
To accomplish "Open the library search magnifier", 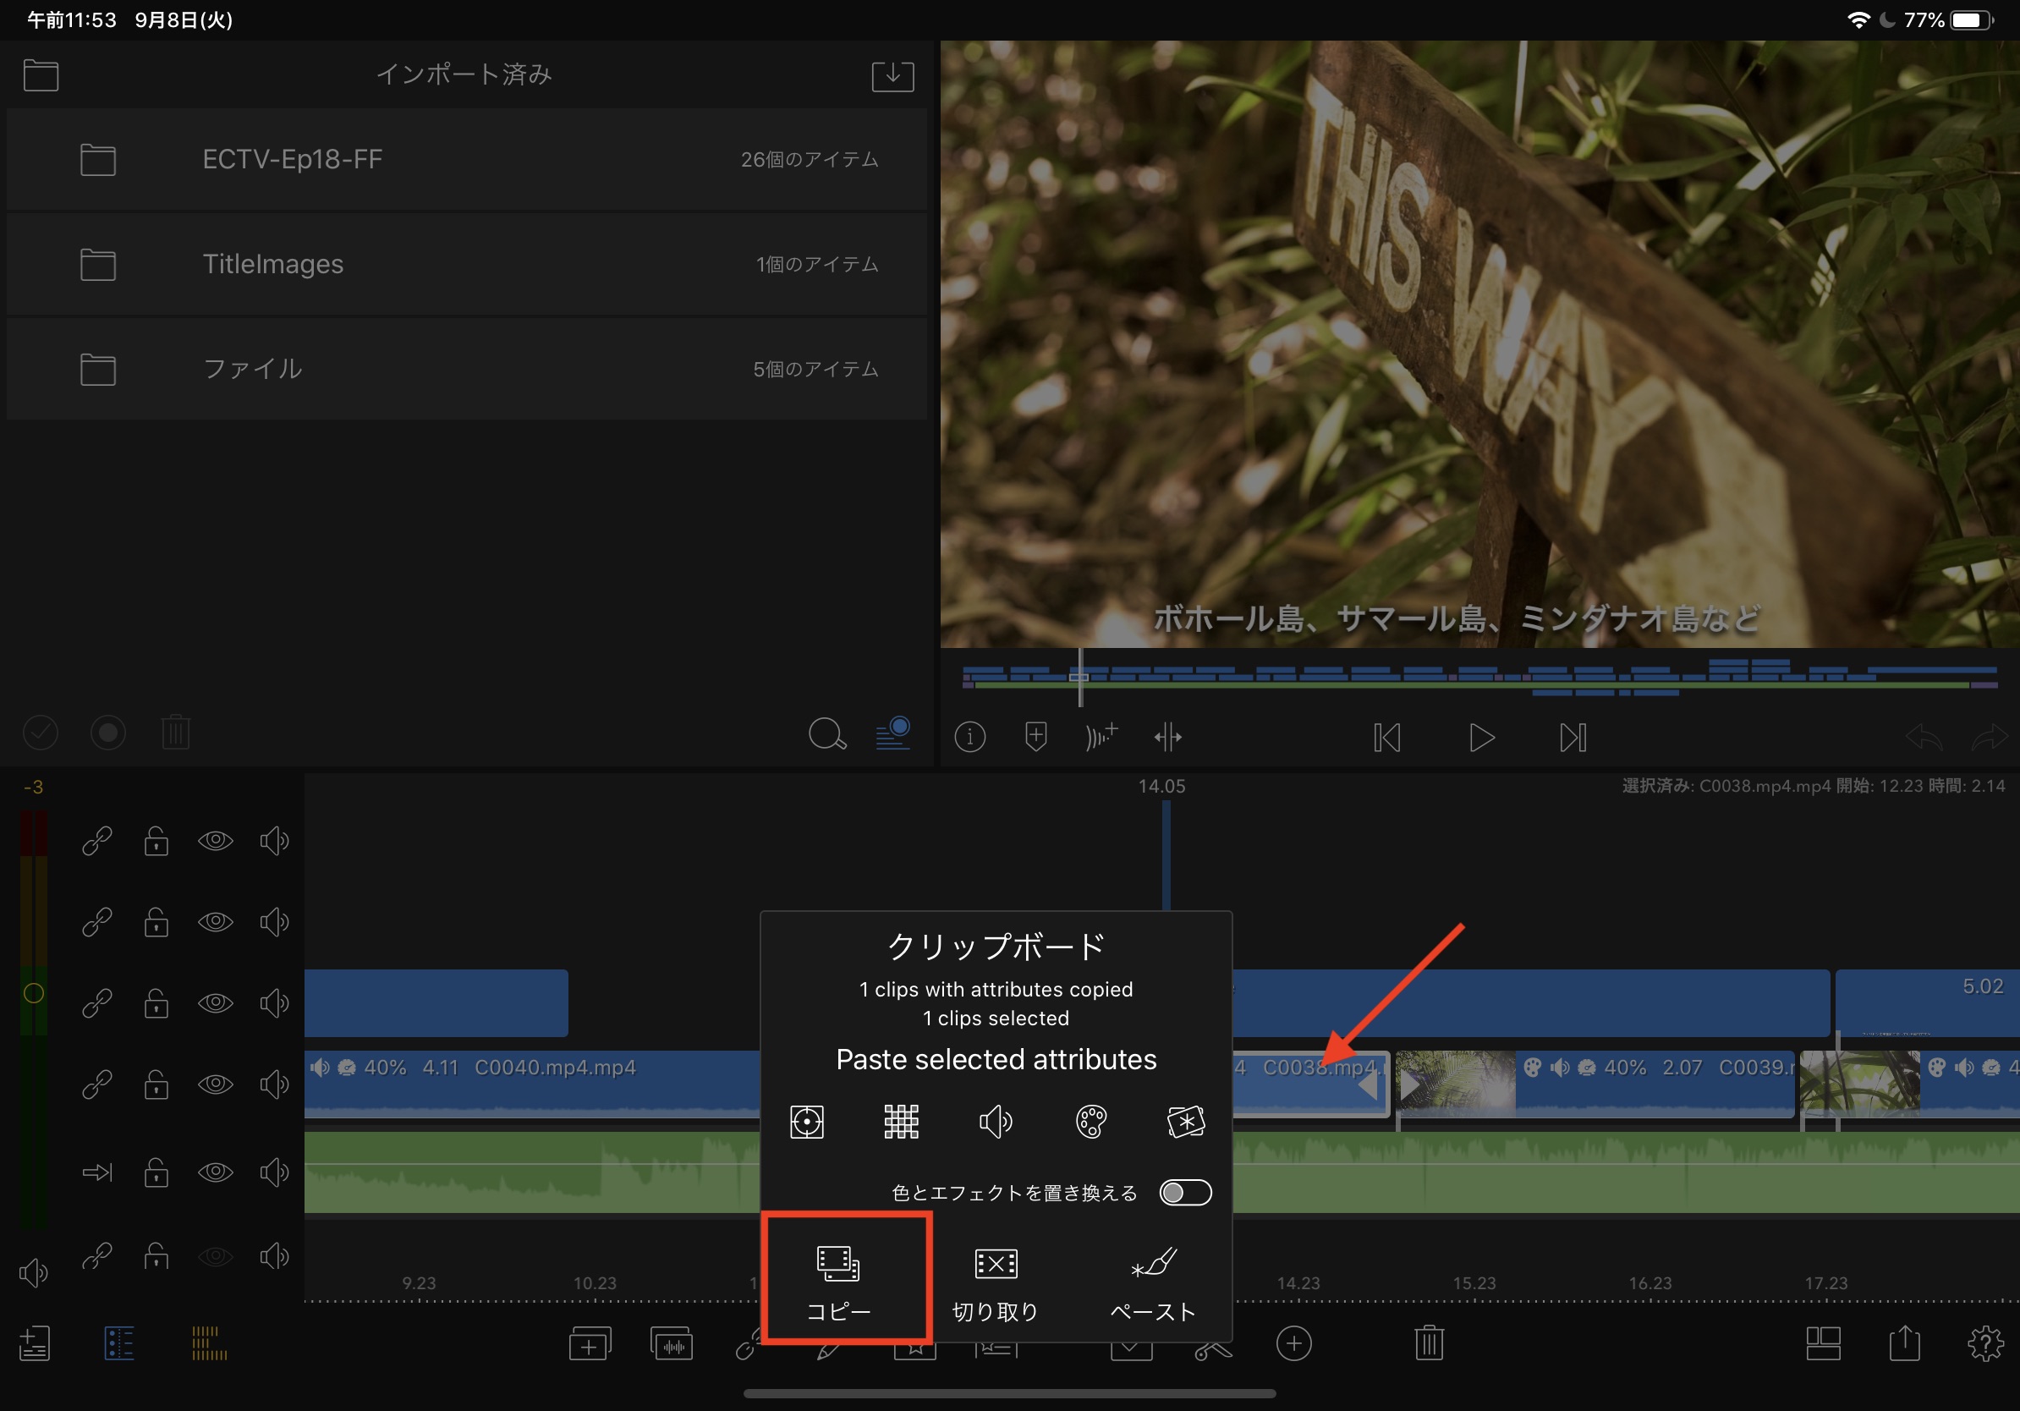I will (x=826, y=733).
